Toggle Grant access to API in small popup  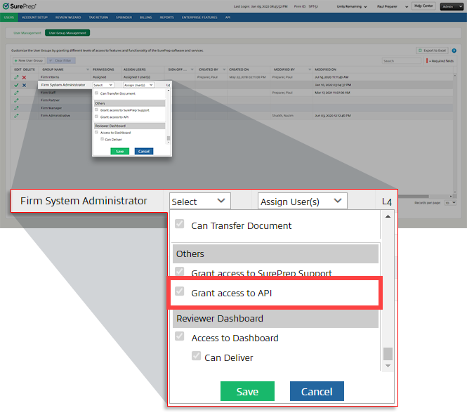96,117
